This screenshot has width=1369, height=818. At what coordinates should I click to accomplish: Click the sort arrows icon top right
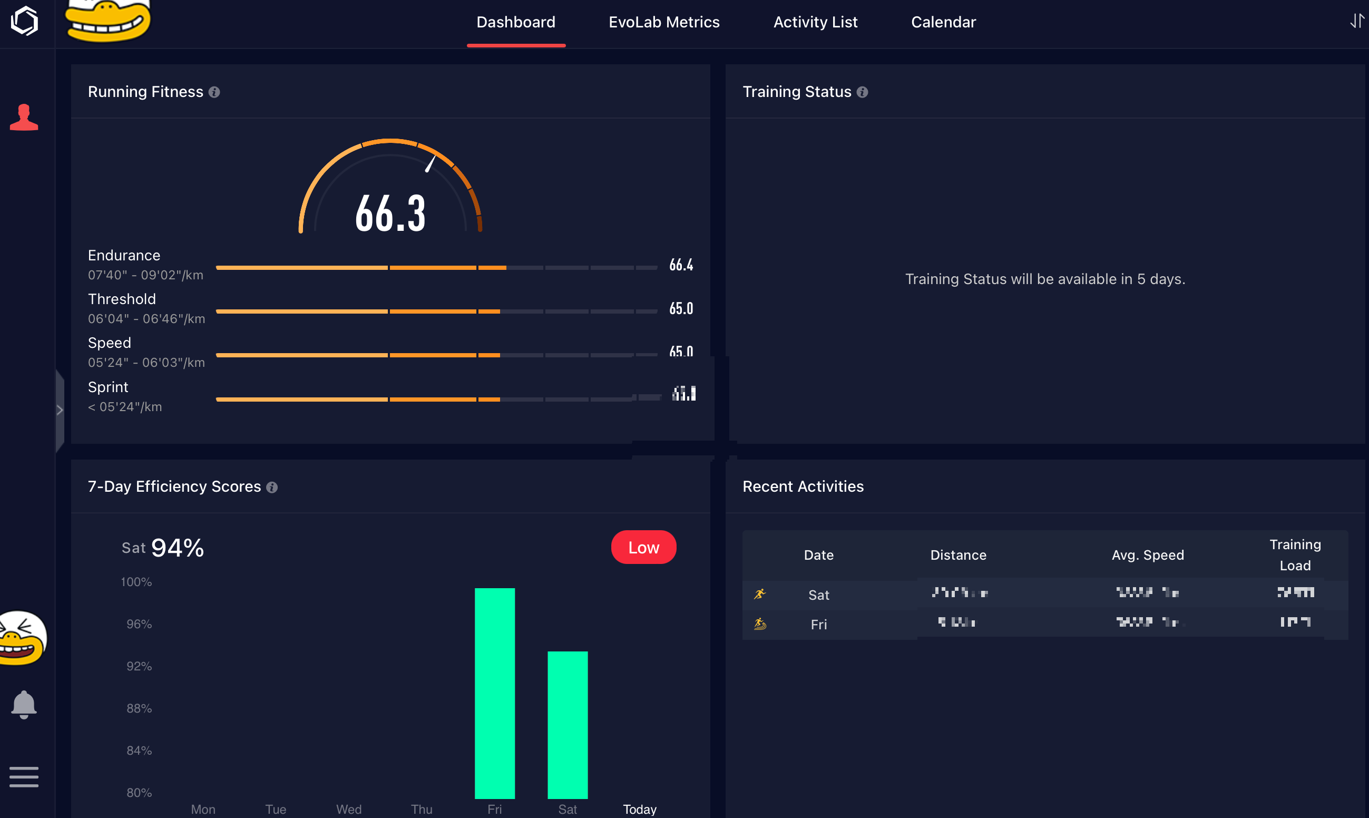coord(1356,22)
